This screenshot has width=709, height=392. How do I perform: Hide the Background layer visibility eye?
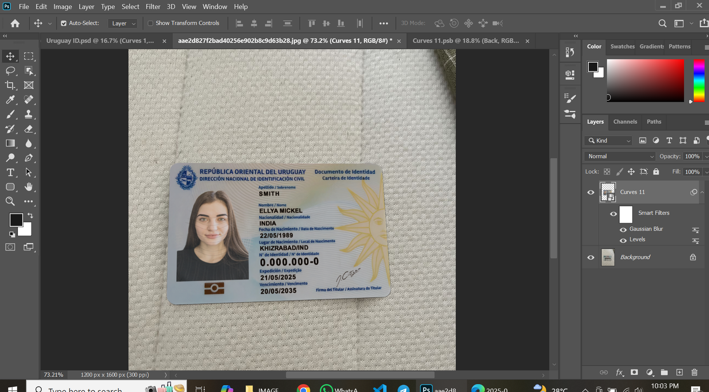pos(591,257)
